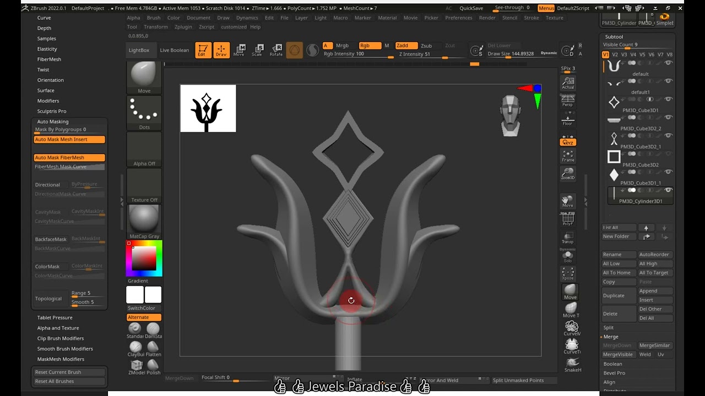Toggle the Floor grid icon

568,119
